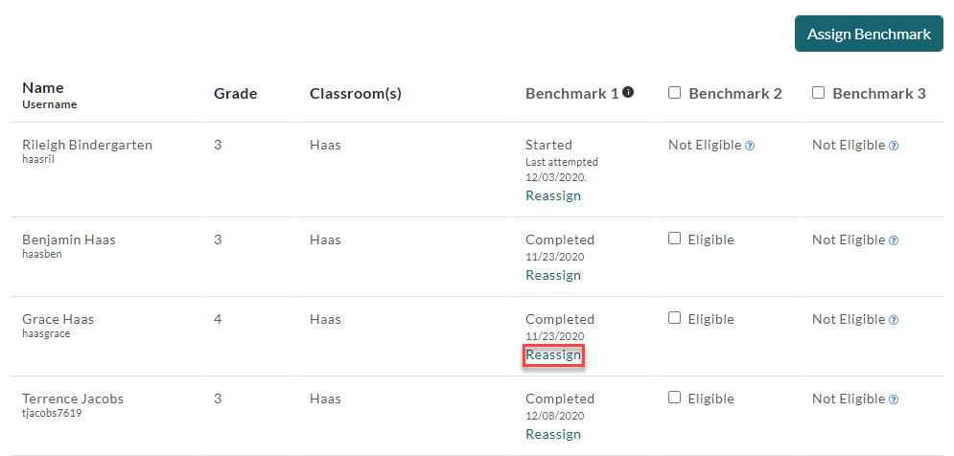Open Benjamin Haas's Benchmark 3 help icon
The image size is (954, 456).
tap(894, 240)
